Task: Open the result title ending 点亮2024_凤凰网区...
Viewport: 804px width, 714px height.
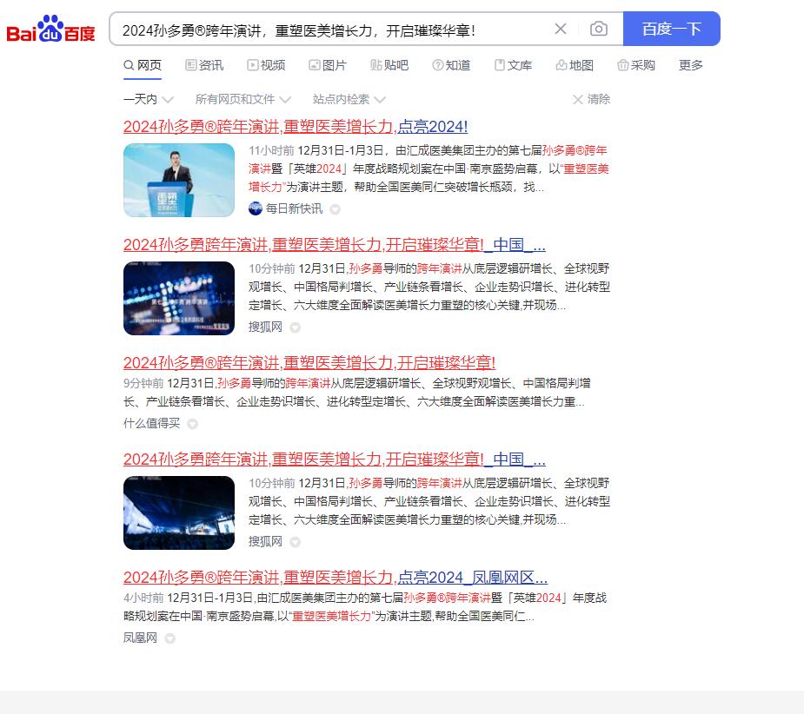Action: 336,578
